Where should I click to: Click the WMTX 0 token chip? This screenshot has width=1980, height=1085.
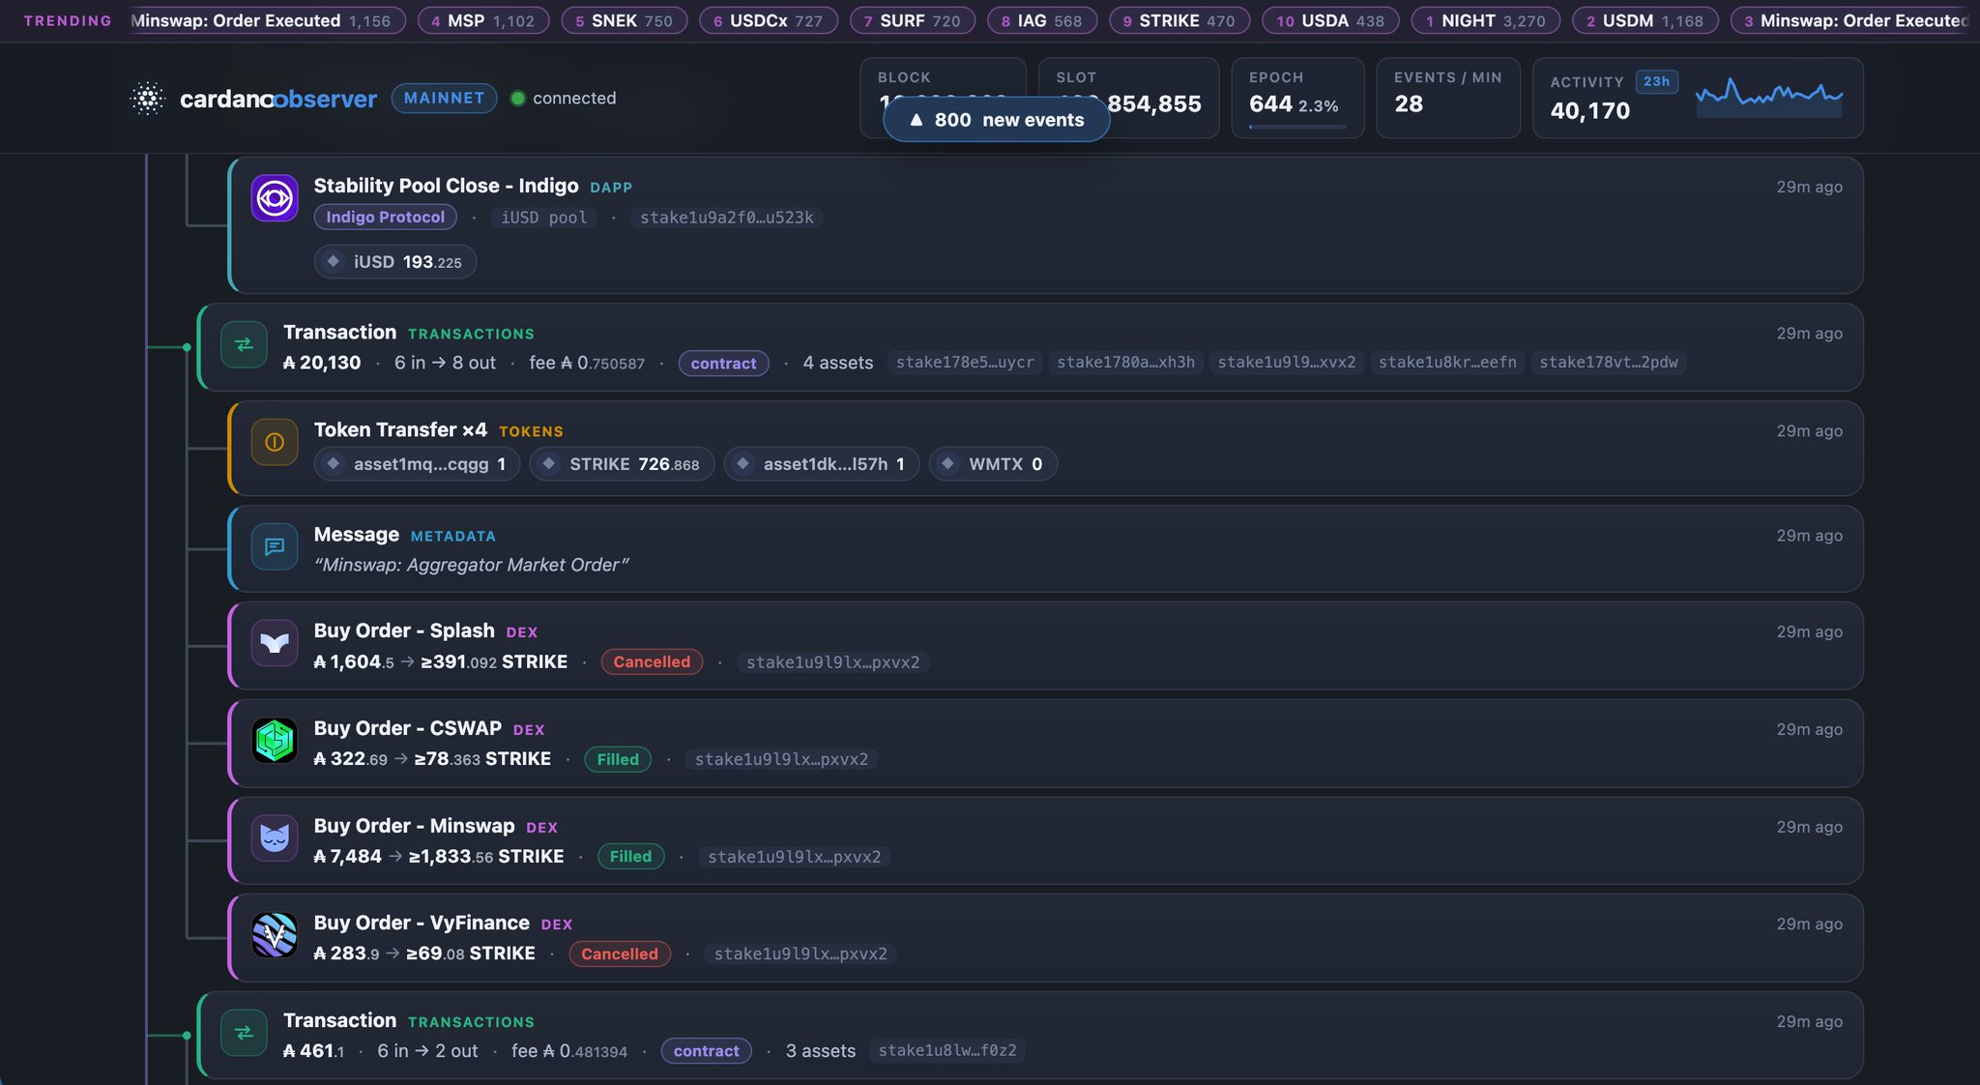(993, 464)
